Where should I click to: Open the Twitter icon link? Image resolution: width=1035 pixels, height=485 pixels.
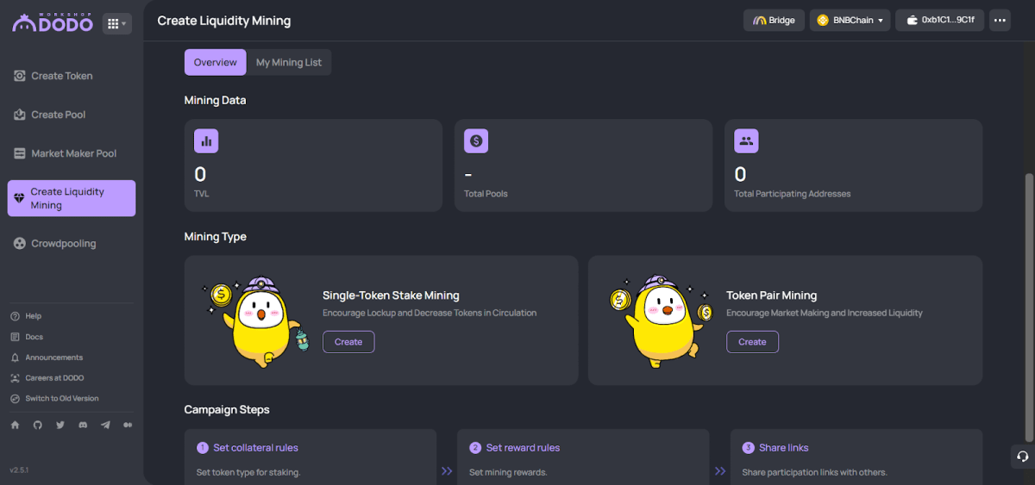point(60,425)
